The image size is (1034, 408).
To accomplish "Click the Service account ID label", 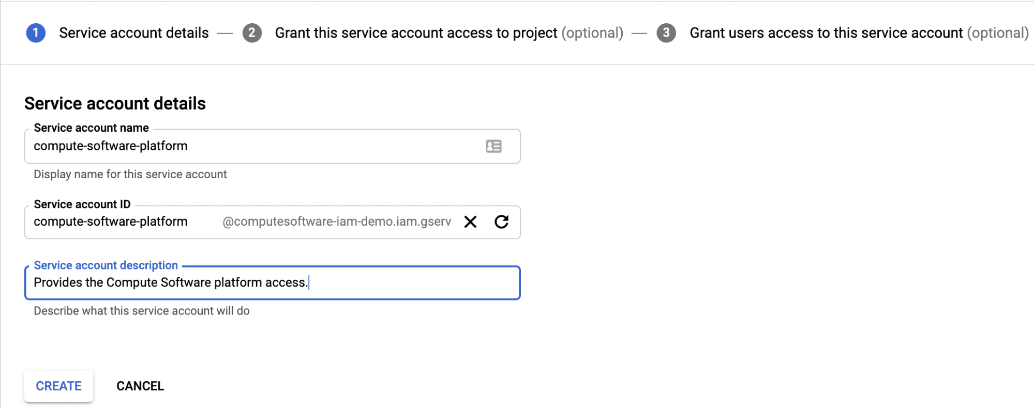I will [82, 205].
